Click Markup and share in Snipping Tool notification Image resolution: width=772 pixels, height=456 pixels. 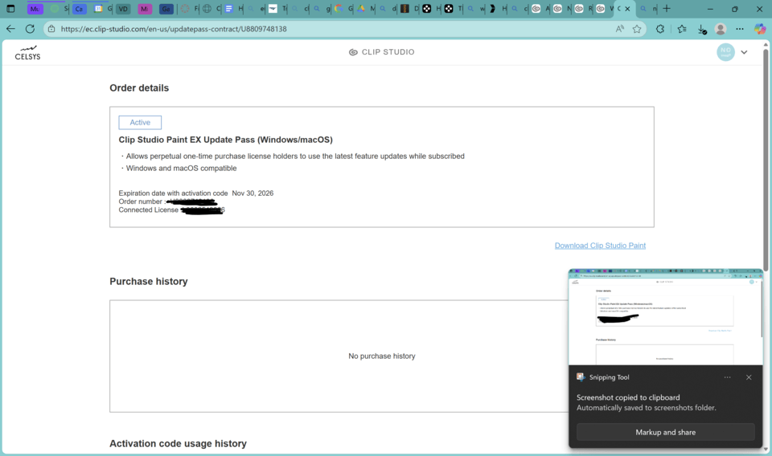(x=665, y=432)
